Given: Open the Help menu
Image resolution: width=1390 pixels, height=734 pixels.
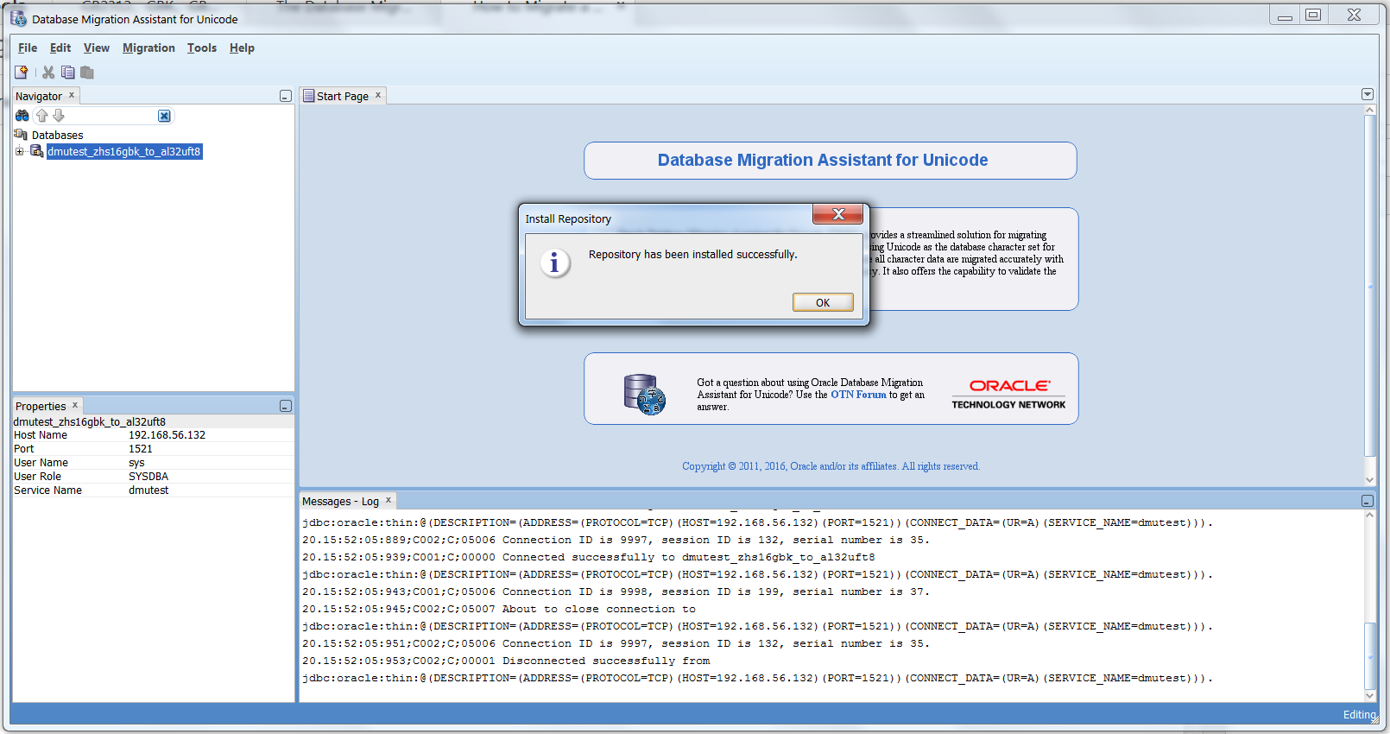Looking at the screenshot, I should tap(242, 48).
